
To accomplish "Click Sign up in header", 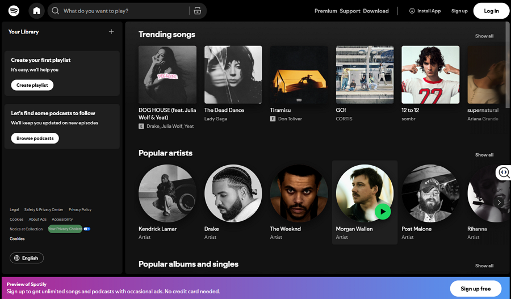I will (459, 11).
